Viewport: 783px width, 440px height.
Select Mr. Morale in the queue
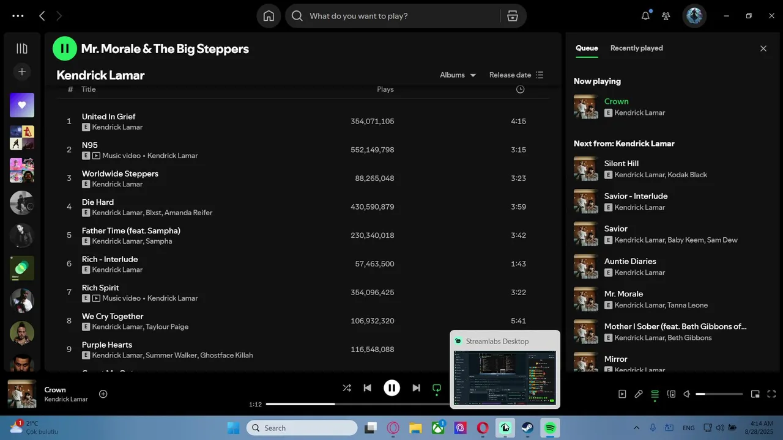click(623, 294)
